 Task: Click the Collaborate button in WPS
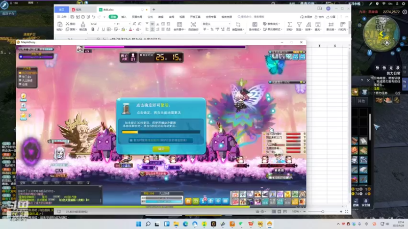click(319, 17)
